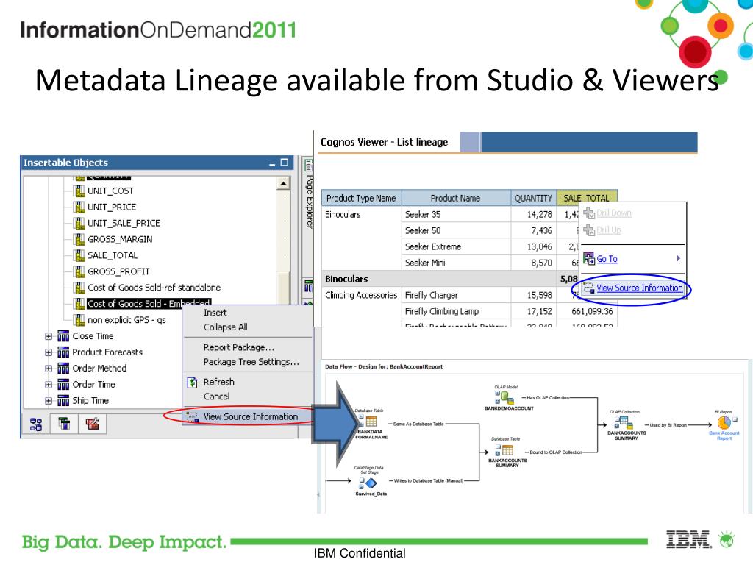Choose Cancel in the context menu
Viewport: 753px width, 565px height.
(217, 397)
